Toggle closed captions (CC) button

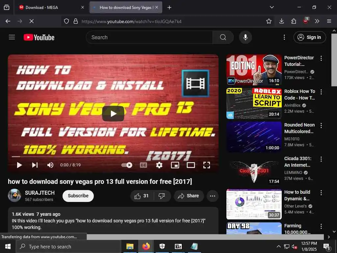tap(143, 165)
